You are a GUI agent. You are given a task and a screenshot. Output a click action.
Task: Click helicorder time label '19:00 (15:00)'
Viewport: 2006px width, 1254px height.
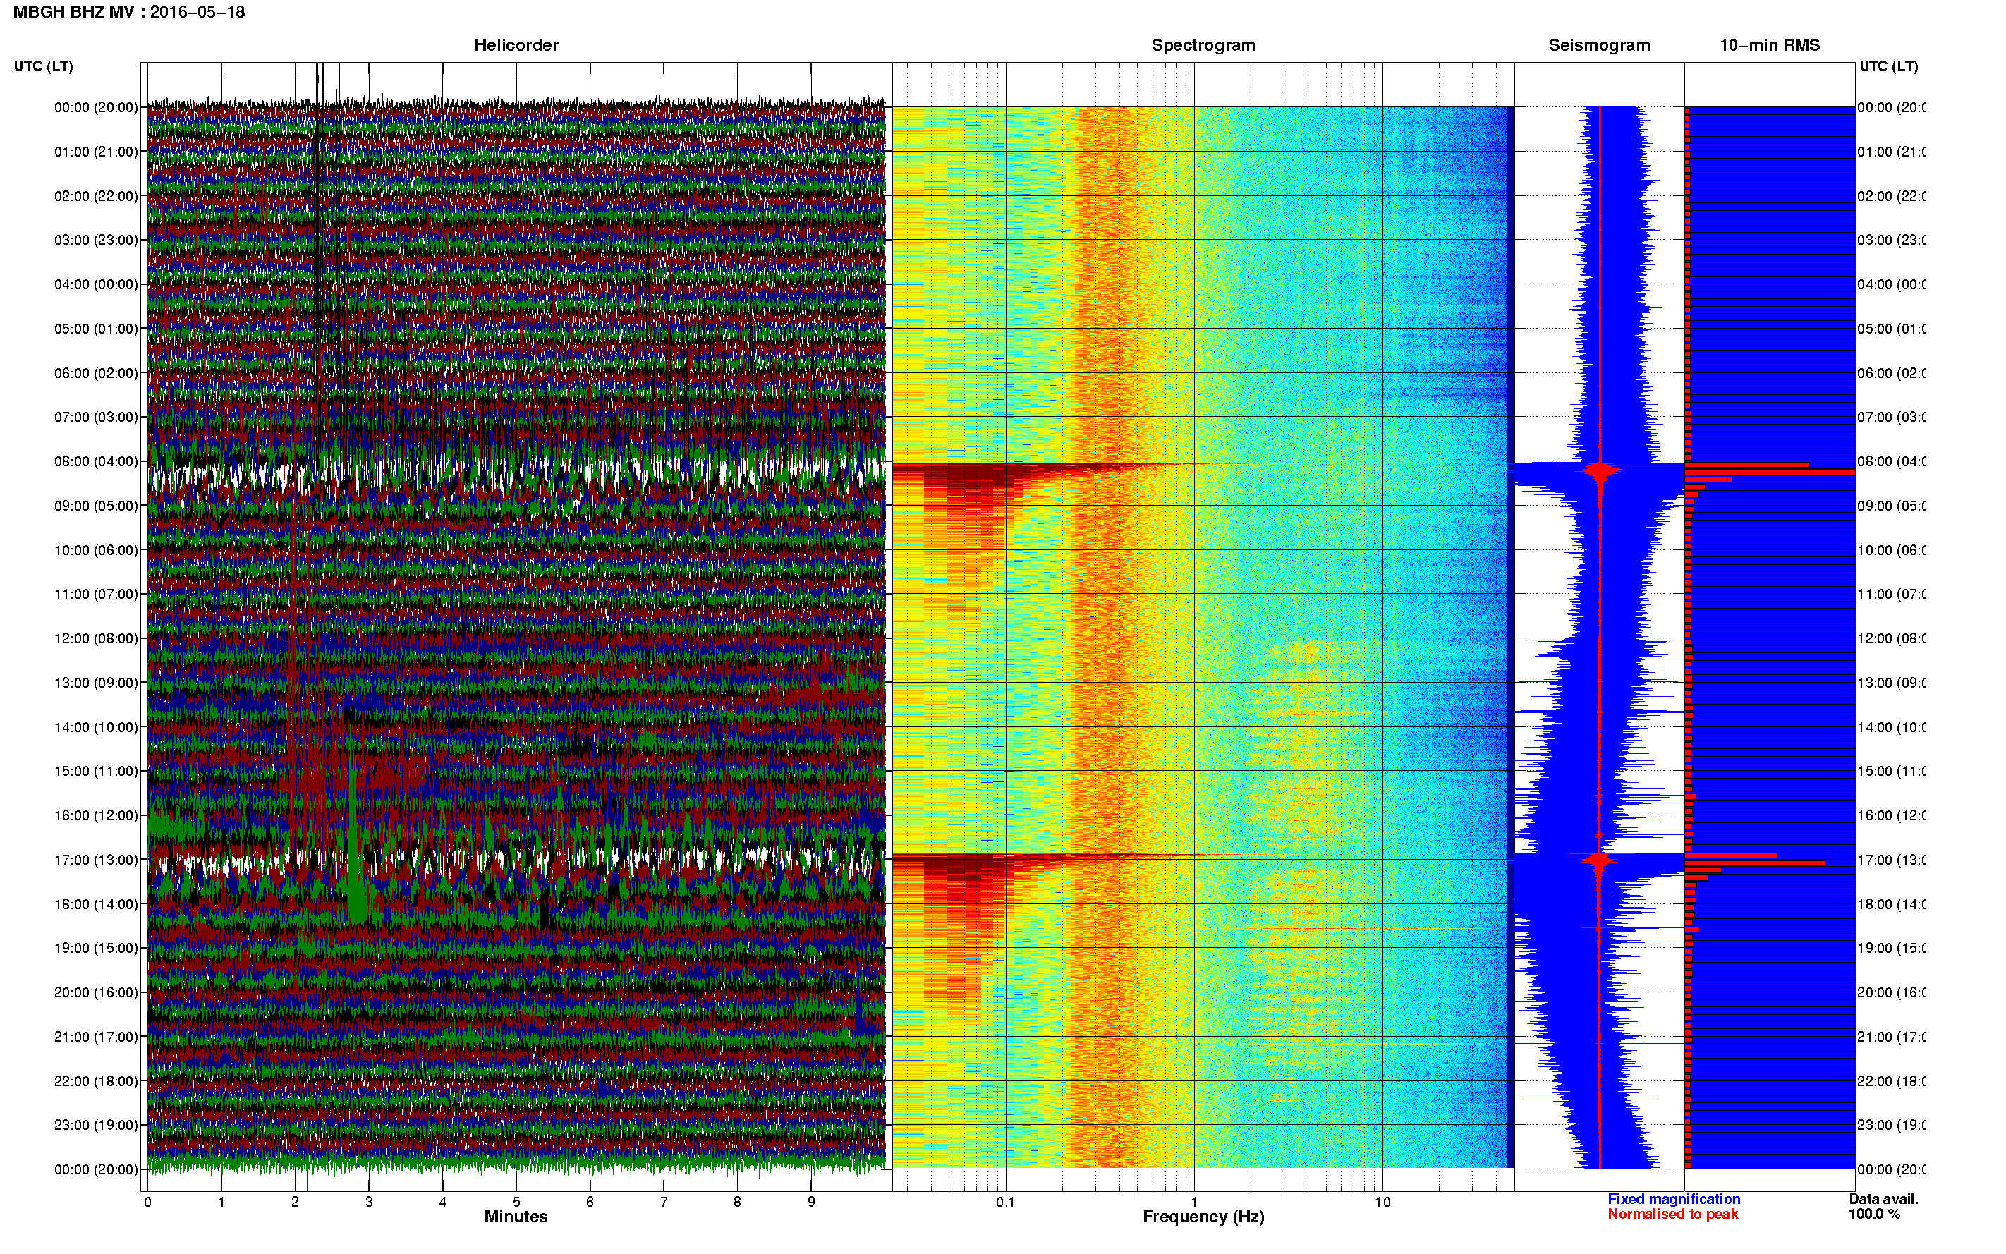pyautogui.click(x=96, y=948)
